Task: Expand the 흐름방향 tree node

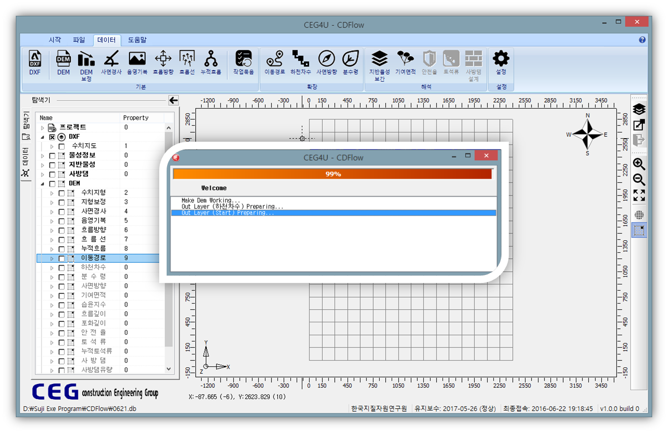Action: click(52, 230)
